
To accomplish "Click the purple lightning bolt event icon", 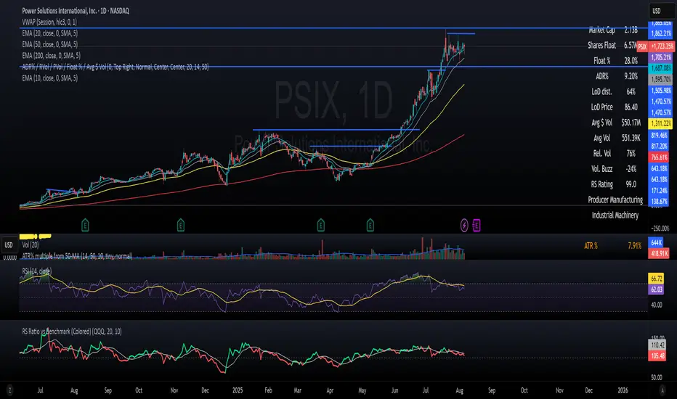I will click(x=464, y=225).
